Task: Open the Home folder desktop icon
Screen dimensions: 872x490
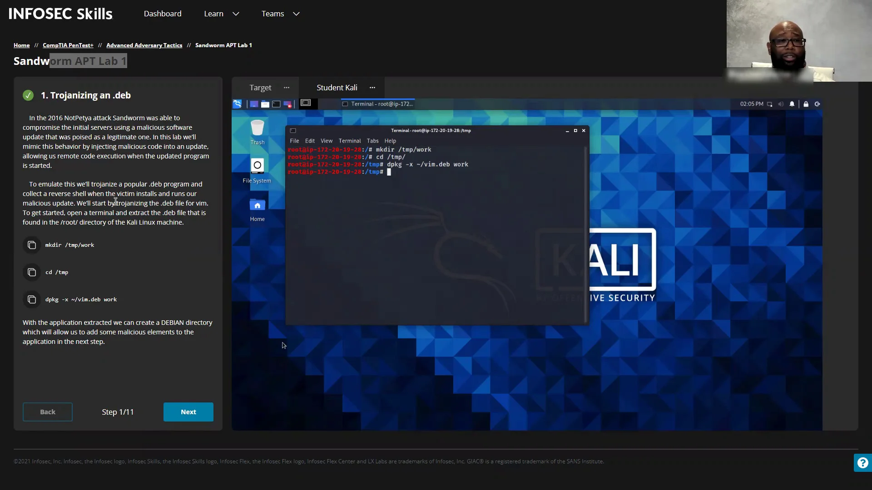Action: tap(257, 210)
